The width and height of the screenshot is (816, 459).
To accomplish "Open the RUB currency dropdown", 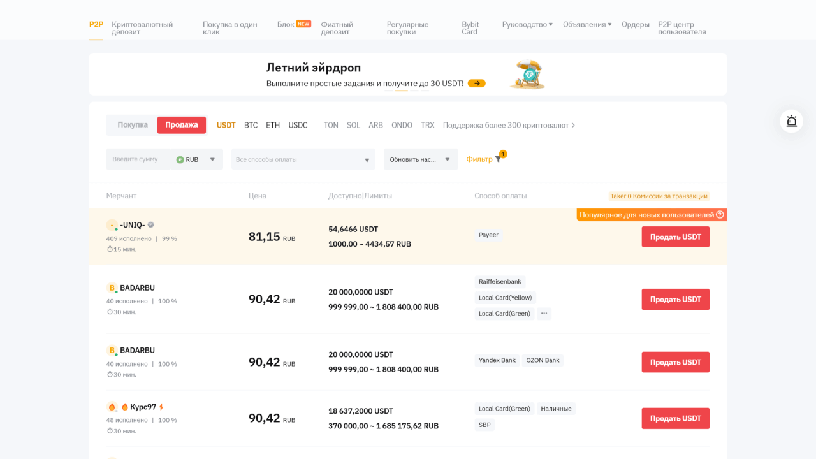I will [196, 159].
